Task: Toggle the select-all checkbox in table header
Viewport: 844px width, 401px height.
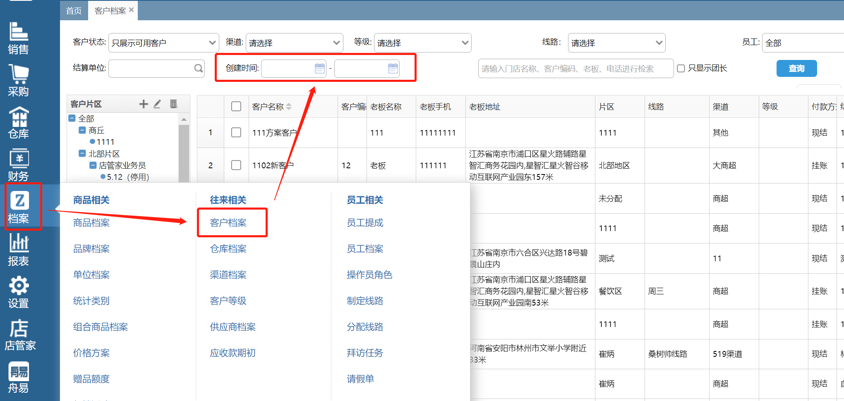Action: click(236, 107)
